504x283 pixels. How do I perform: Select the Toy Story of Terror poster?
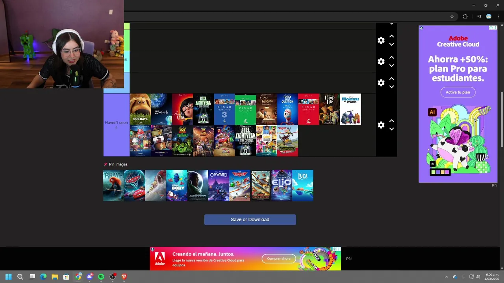pos(182,141)
